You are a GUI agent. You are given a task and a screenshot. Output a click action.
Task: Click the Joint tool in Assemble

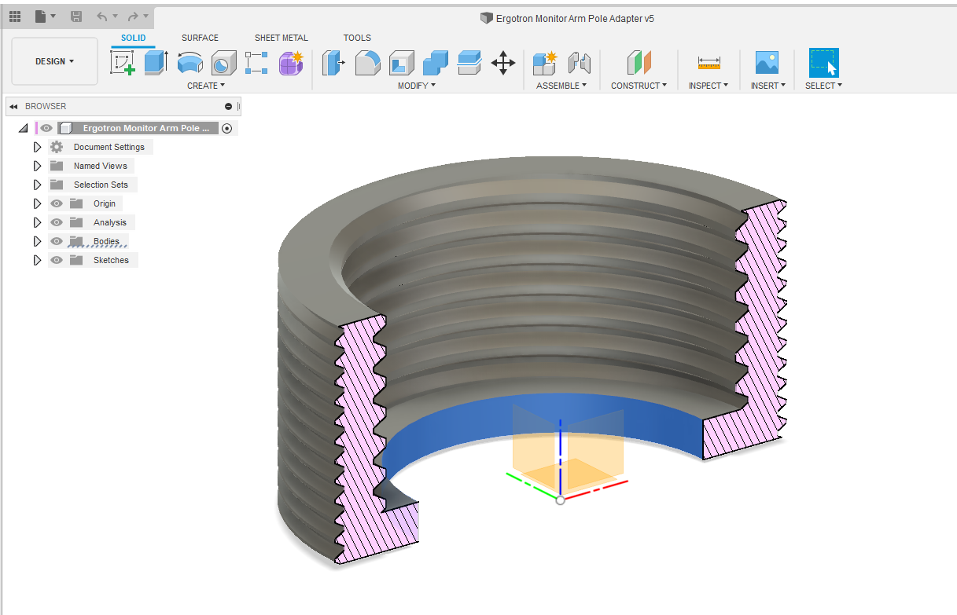coord(579,62)
